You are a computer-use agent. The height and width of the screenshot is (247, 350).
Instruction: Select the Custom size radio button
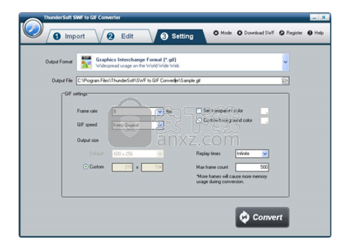pyautogui.click(x=86, y=167)
